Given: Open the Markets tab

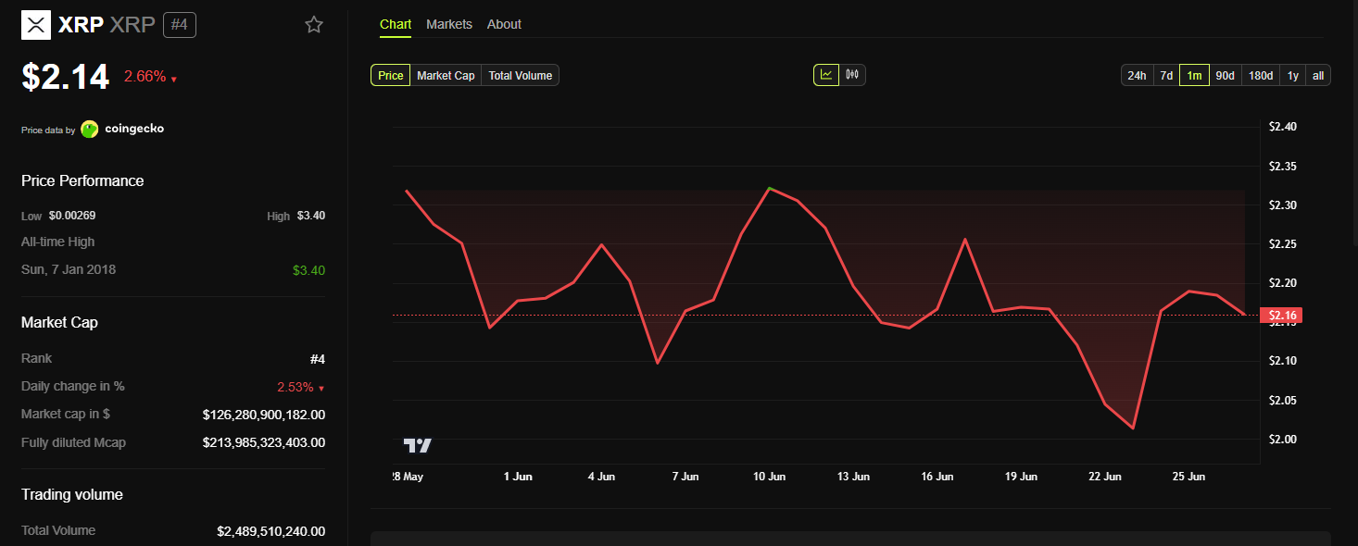Looking at the screenshot, I should 449,24.
